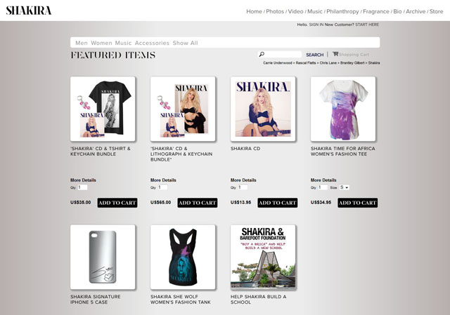450x315 pixels.
Task: Click SHAKIRA SIGNATURE IPHONE 5 CASE title
Action: tap(96, 300)
